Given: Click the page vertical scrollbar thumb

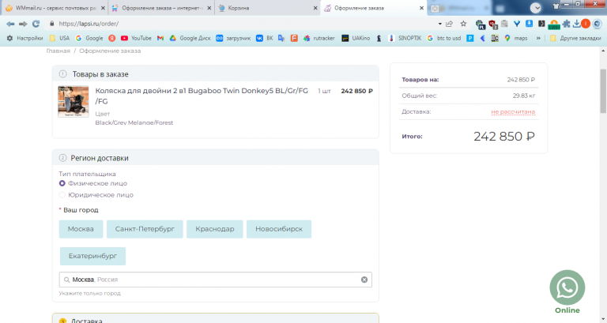Looking at the screenshot, I should [x=603, y=91].
